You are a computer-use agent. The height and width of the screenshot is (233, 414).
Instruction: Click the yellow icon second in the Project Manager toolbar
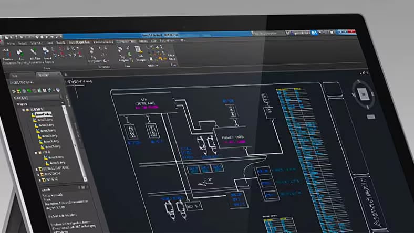click(x=19, y=91)
